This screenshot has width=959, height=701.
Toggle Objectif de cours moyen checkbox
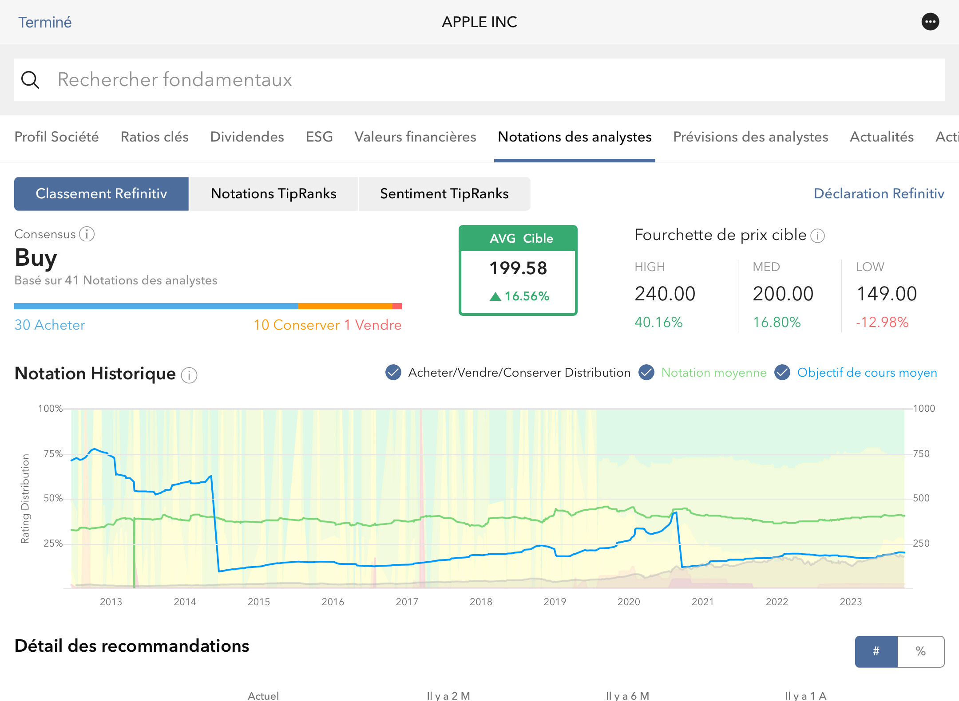pos(782,373)
